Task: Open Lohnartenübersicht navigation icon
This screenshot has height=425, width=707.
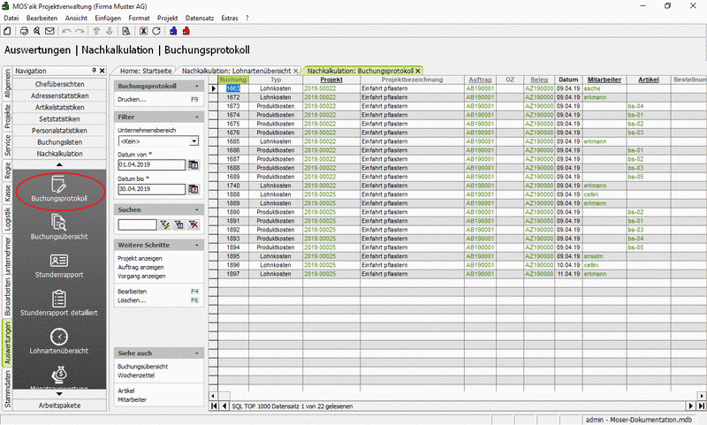Action: pyautogui.click(x=59, y=341)
